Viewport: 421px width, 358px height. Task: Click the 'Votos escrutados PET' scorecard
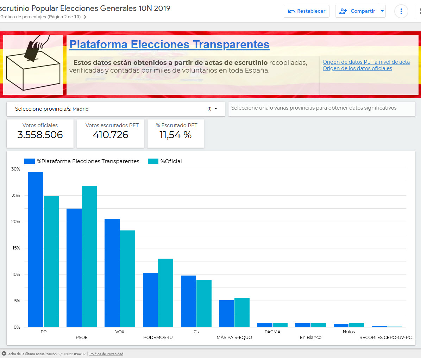pyautogui.click(x=111, y=134)
